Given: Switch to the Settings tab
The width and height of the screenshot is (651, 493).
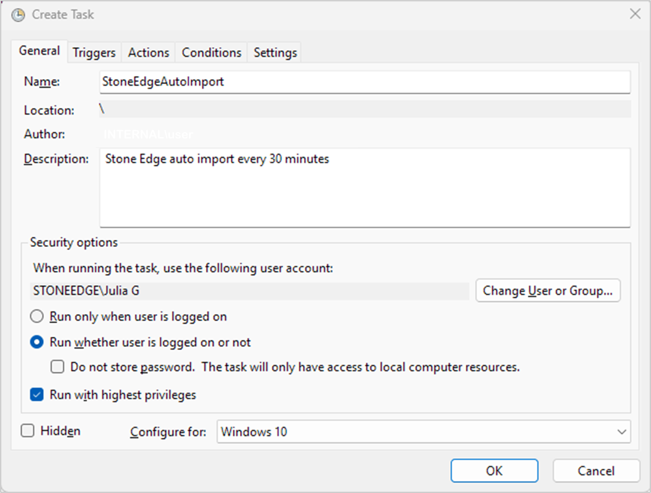Looking at the screenshot, I should click(x=275, y=53).
